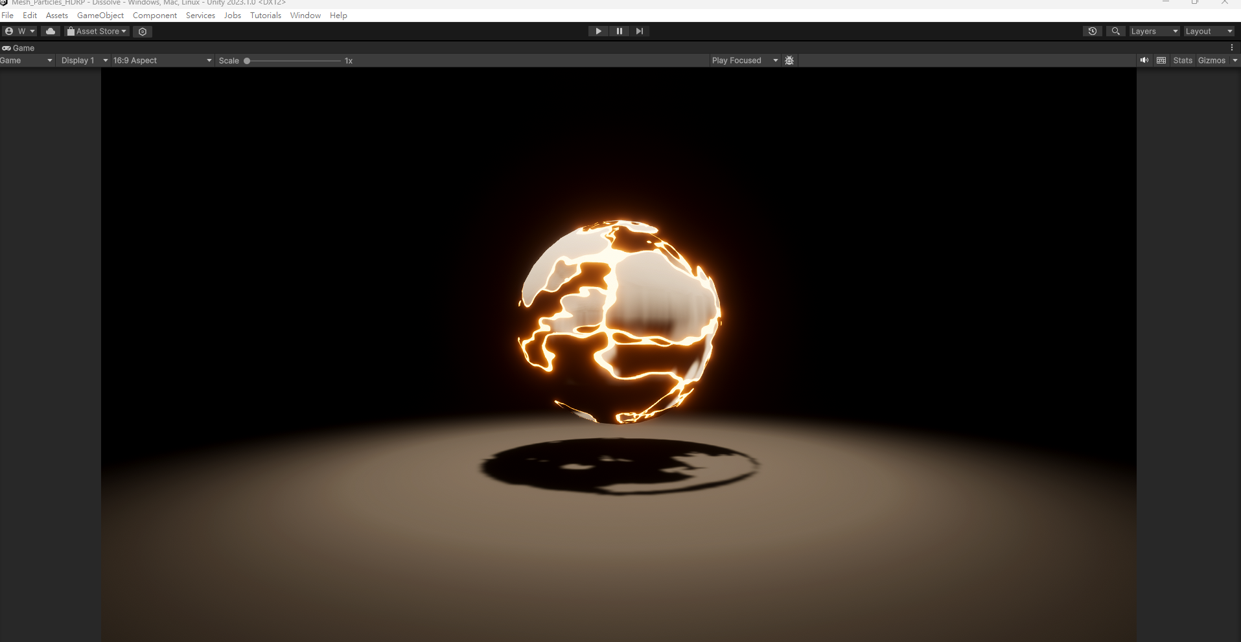Open the Game panel options menu
This screenshot has height=642, width=1241.
coord(1232,47)
